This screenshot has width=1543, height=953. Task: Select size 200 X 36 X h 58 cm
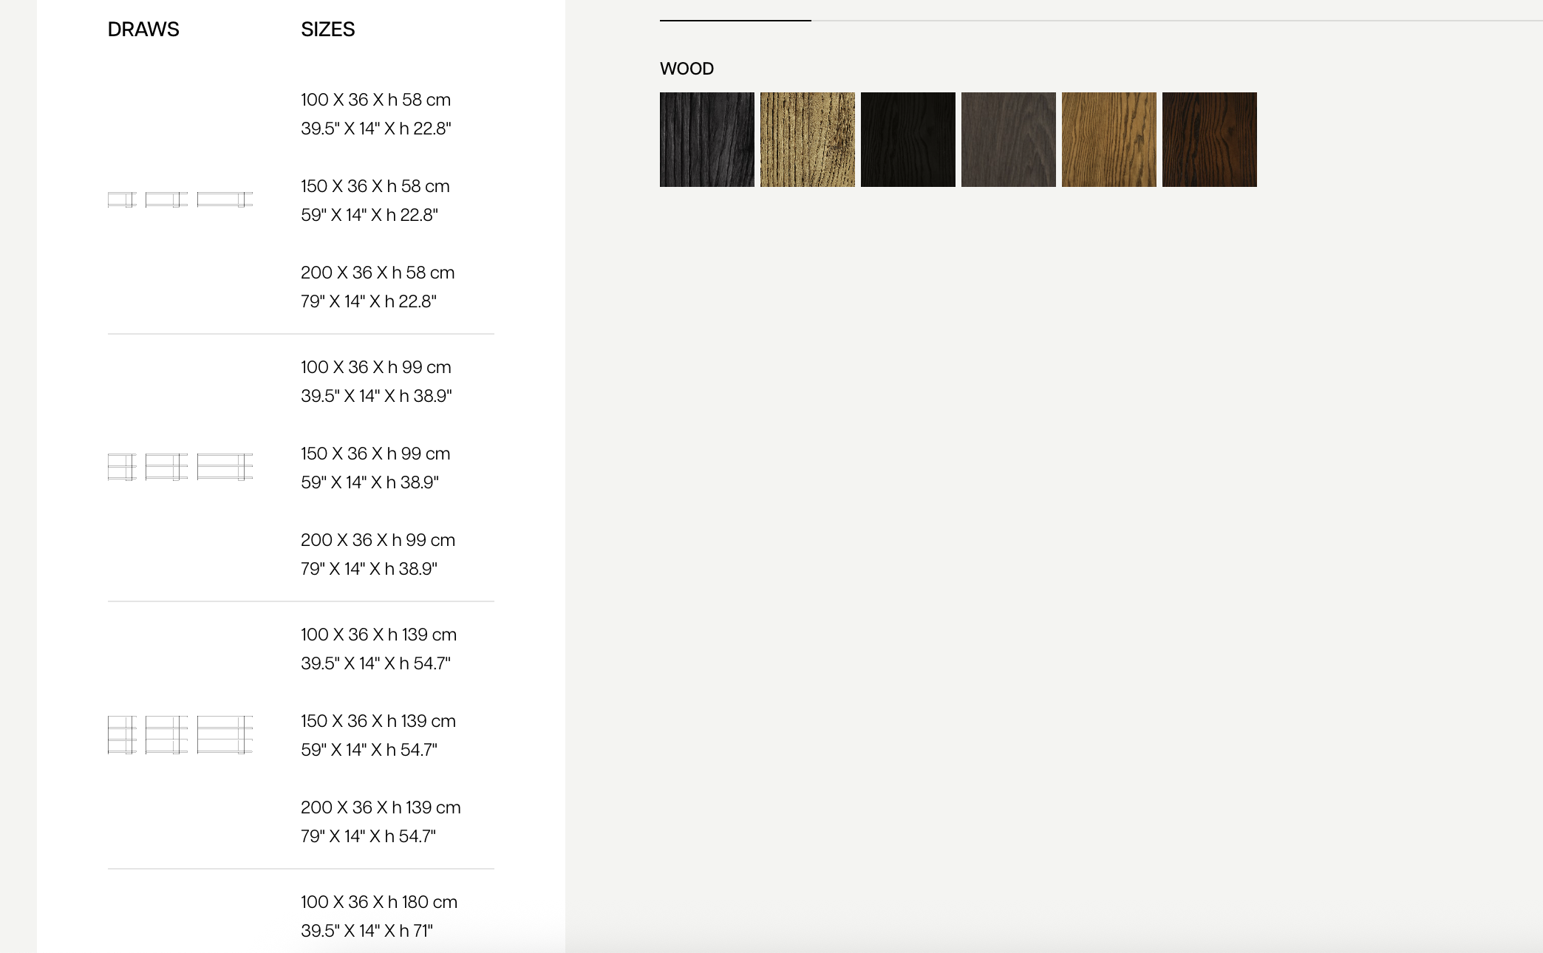[378, 273]
